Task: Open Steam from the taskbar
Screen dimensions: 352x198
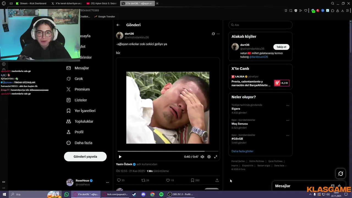Action: pyautogui.click(x=134, y=194)
